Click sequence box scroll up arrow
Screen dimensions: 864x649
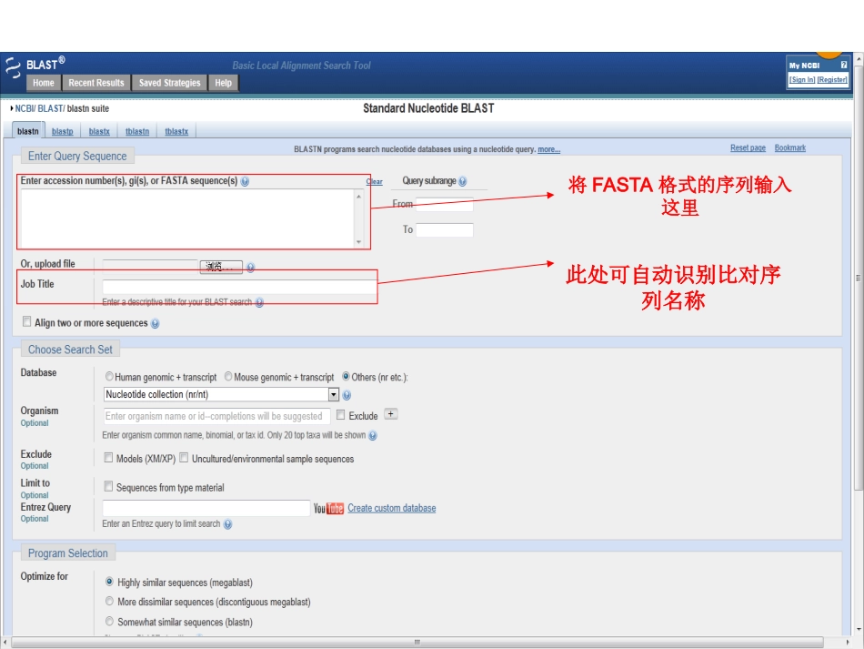pos(358,197)
